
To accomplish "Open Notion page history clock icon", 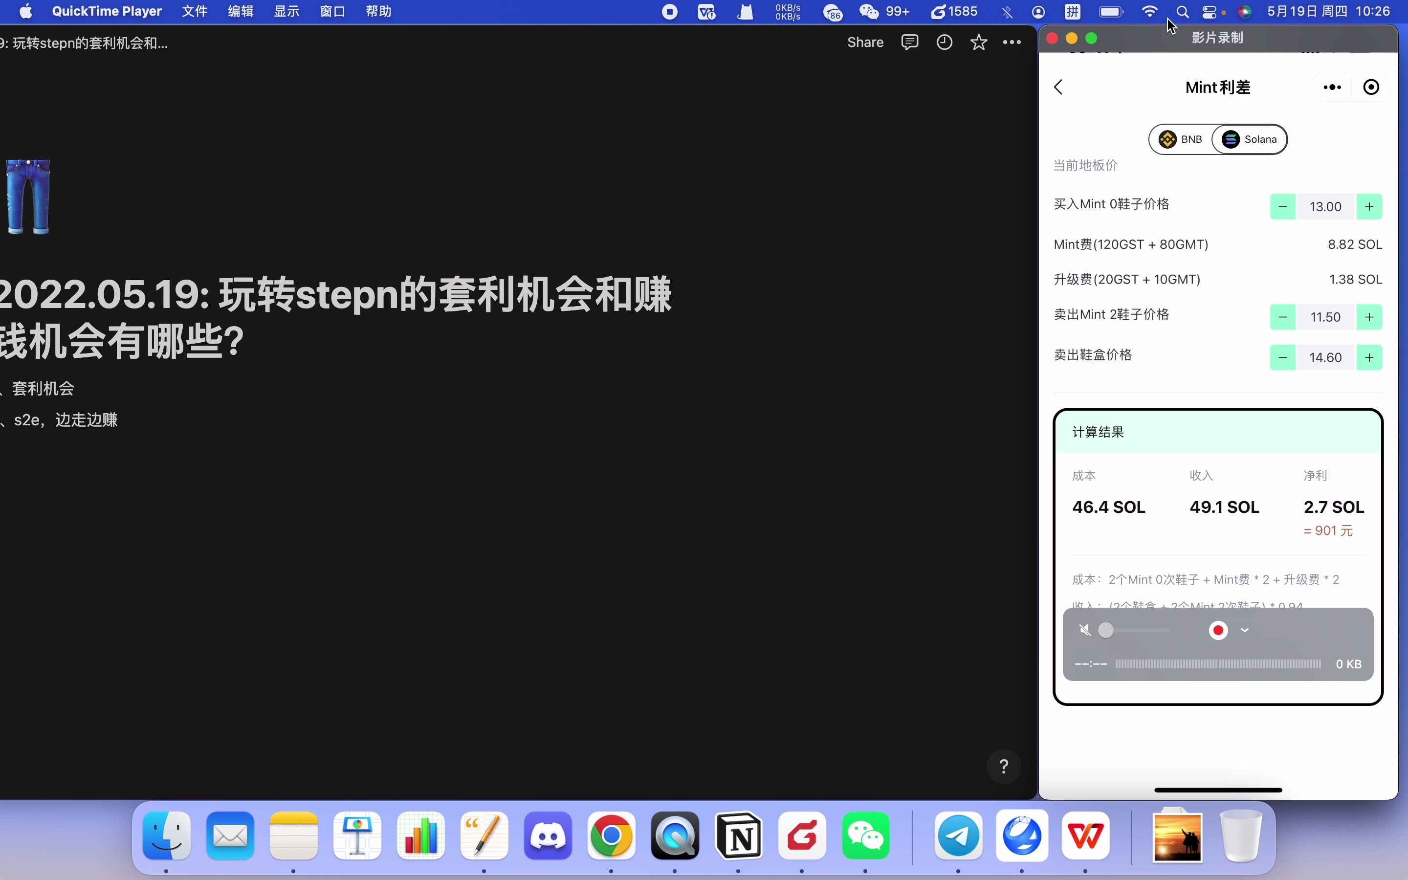I will pyautogui.click(x=945, y=43).
